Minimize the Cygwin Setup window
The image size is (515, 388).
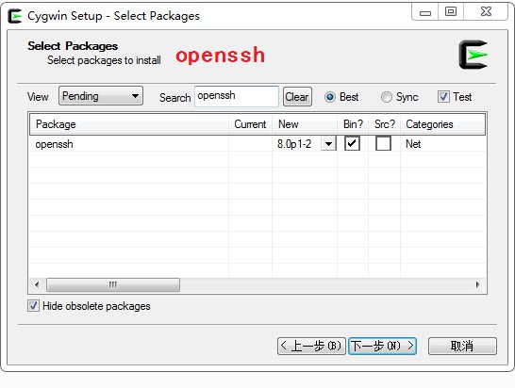pyautogui.click(x=425, y=13)
